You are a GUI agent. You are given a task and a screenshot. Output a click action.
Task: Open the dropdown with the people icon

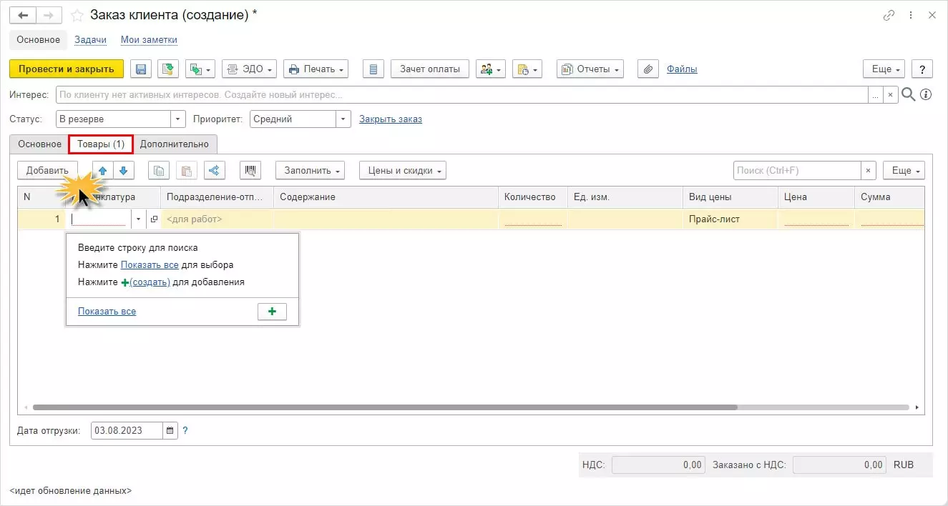(x=491, y=69)
